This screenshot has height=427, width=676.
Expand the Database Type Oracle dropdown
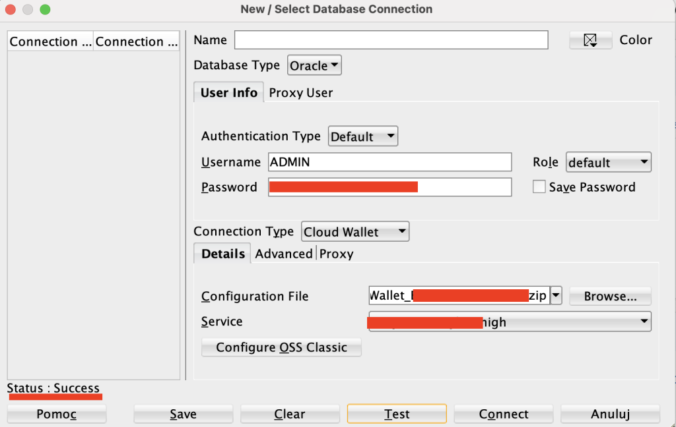[315, 66]
